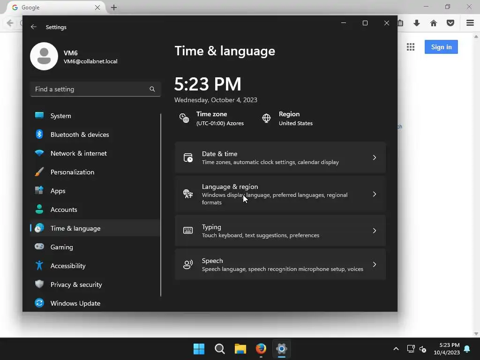Open the taskbar clock and date

click(447, 349)
